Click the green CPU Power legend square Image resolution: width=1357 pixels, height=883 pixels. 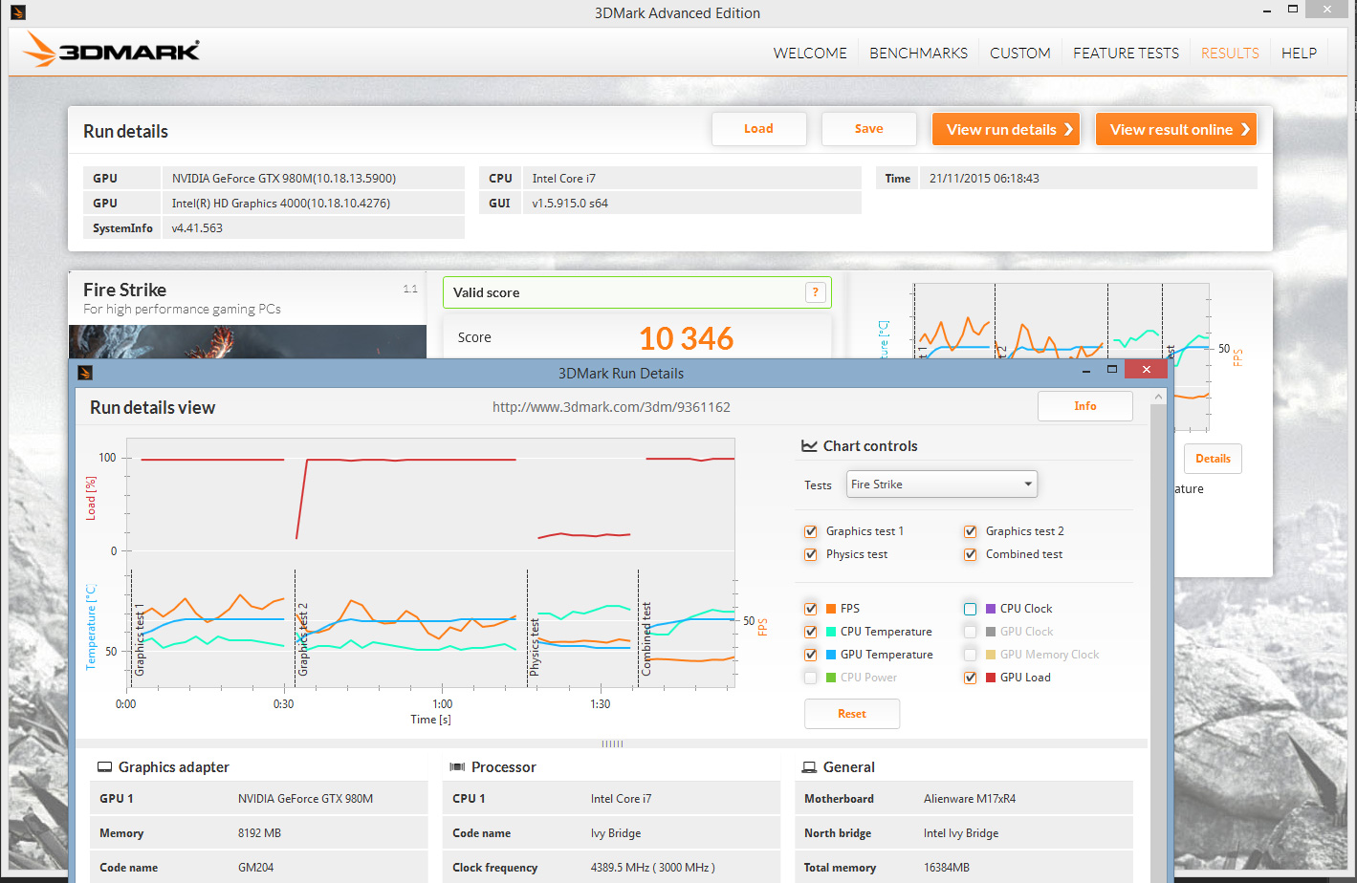831,678
